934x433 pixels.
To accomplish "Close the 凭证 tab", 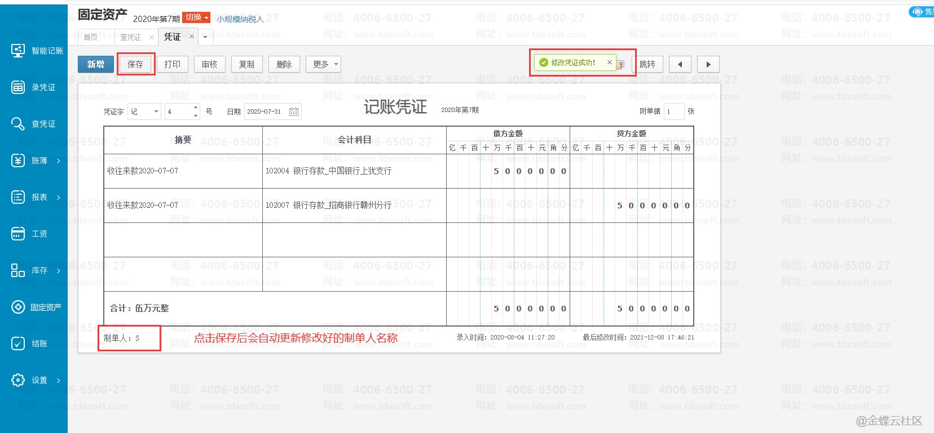I will (x=192, y=37).
